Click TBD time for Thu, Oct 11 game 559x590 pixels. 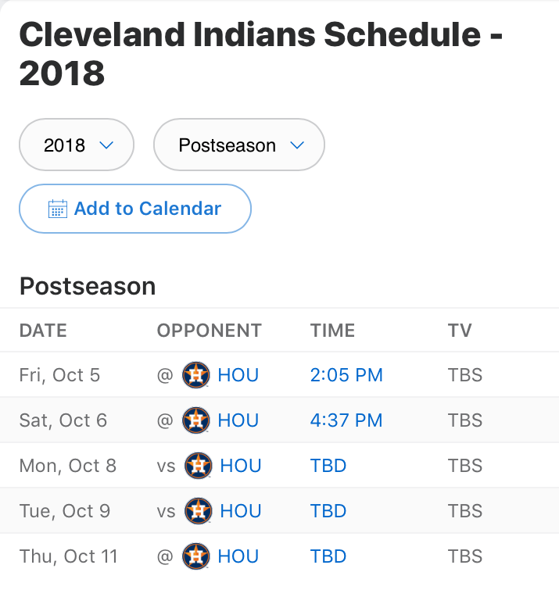click(328, 556)
